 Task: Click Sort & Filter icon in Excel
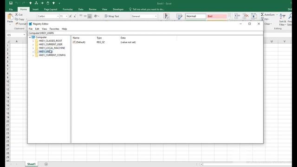pyautogui.click(x=283, y=16)
